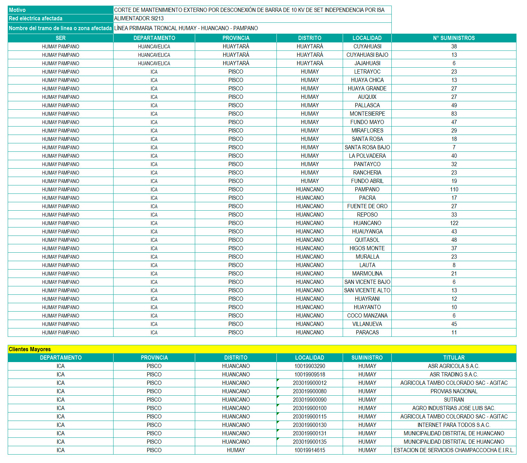Viewport: 527px width, 463px height.
Task: Select the 'ALIMENTADOR SI213' cell
Action: [x=252, y=19]
